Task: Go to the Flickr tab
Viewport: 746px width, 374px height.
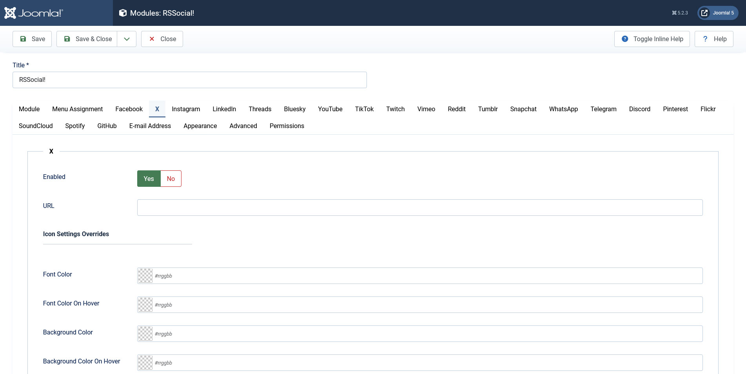Action: click(x=708, y=109)
